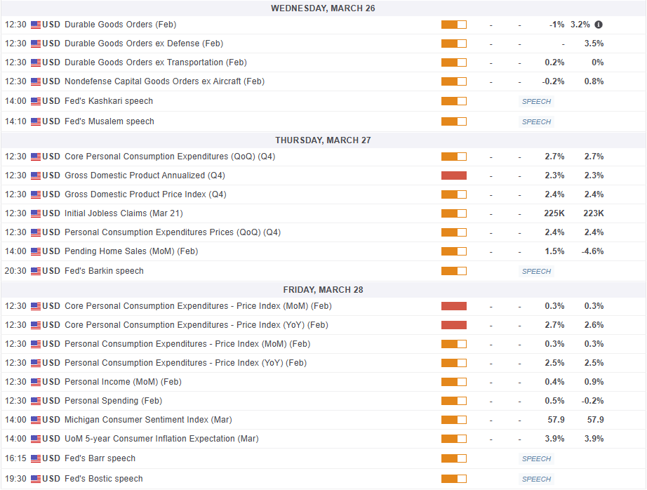This screenshot has height=490, width=647.
Task: Open the Personal Spending (Feb) event
Action: (113, 401)
